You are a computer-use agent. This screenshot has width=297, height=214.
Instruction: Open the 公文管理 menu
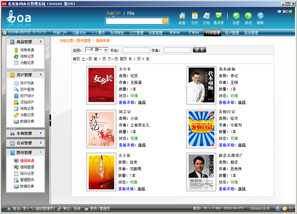point(136,33)
